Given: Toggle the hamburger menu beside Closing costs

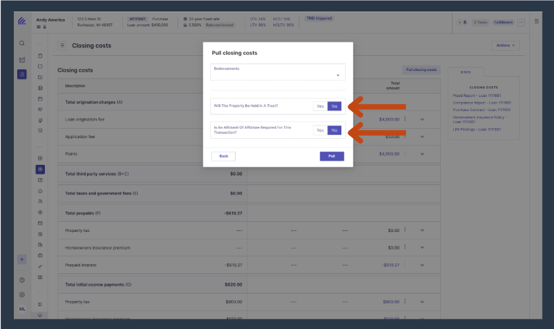Looking at the screenshot, I should pyautogui.click(x=63, y=45).
